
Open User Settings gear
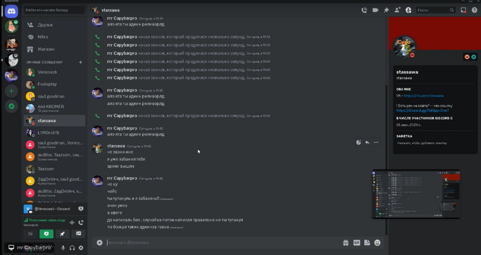click(81, 248)
